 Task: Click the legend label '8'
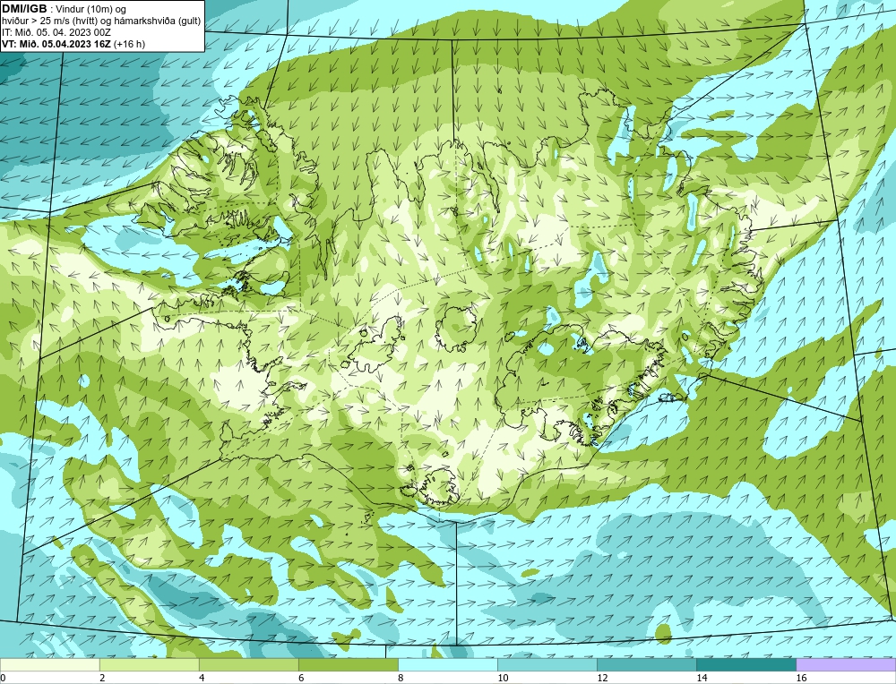pyautogui.click(x=401, y=678)
